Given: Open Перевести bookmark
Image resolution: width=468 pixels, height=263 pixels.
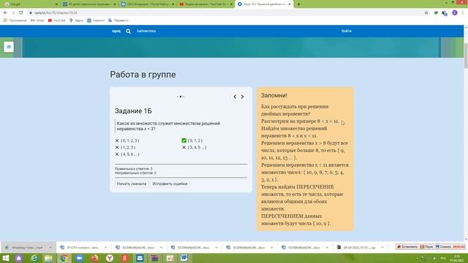Looking at the screenshot, I should point(118,20).
